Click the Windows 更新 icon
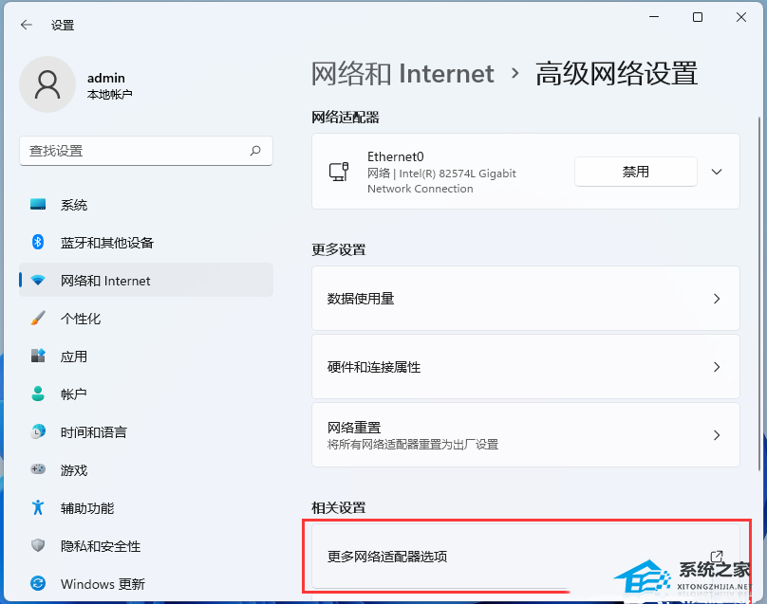767x604 pixels. point(38,584)
